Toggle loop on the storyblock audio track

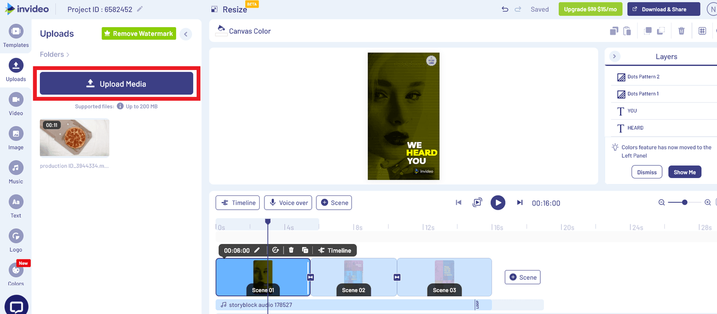(476, 304)
